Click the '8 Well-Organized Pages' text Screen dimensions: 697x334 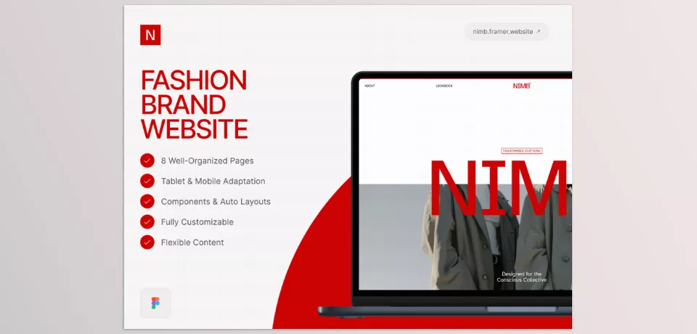(207, 160)
